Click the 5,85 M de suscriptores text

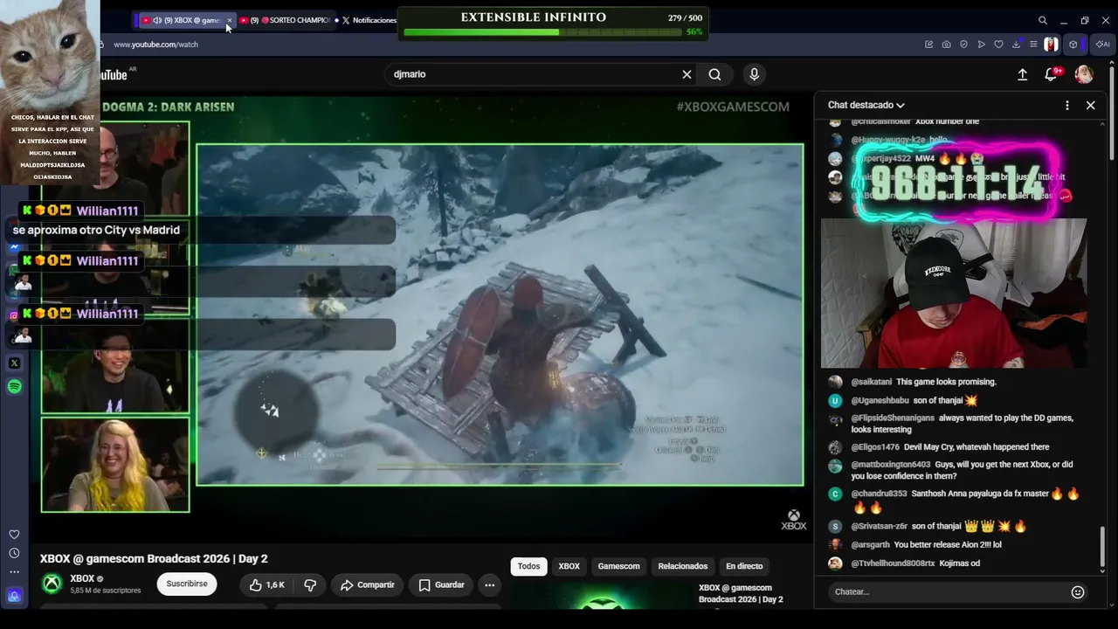(105, 591)
